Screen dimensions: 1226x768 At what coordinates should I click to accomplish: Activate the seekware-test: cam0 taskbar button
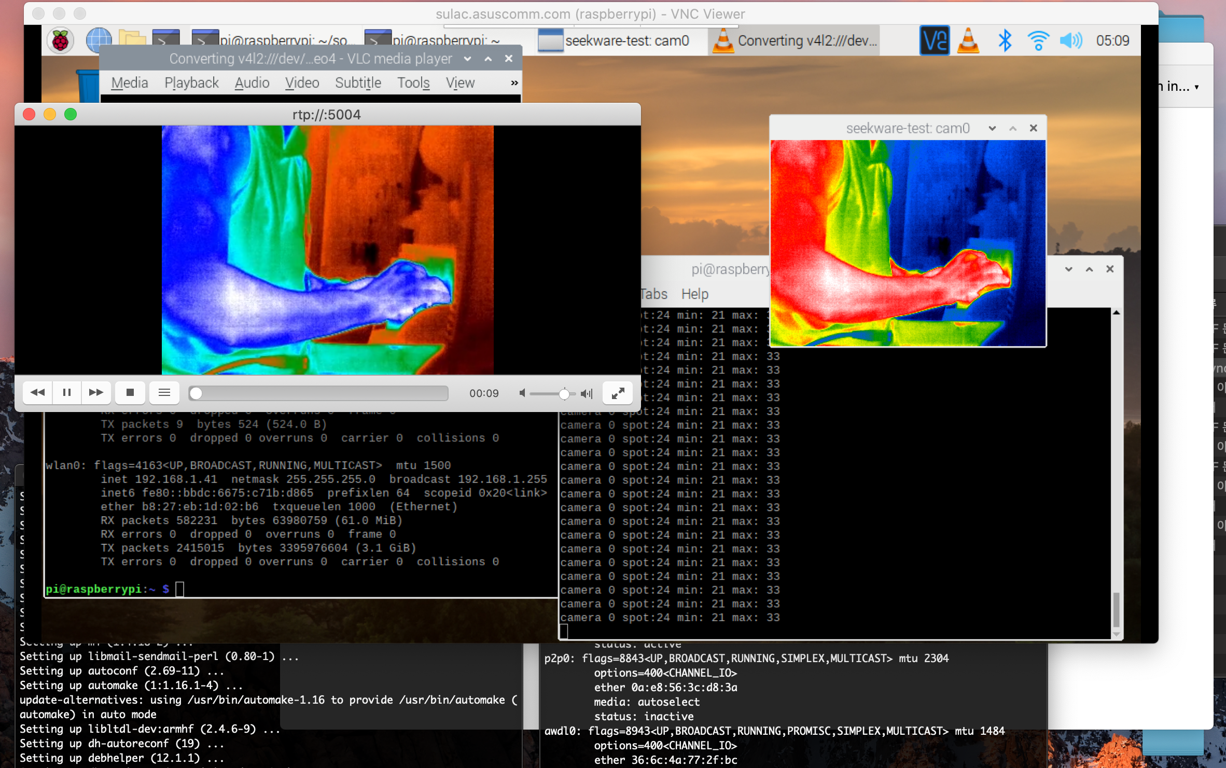[x=620, y=40]
